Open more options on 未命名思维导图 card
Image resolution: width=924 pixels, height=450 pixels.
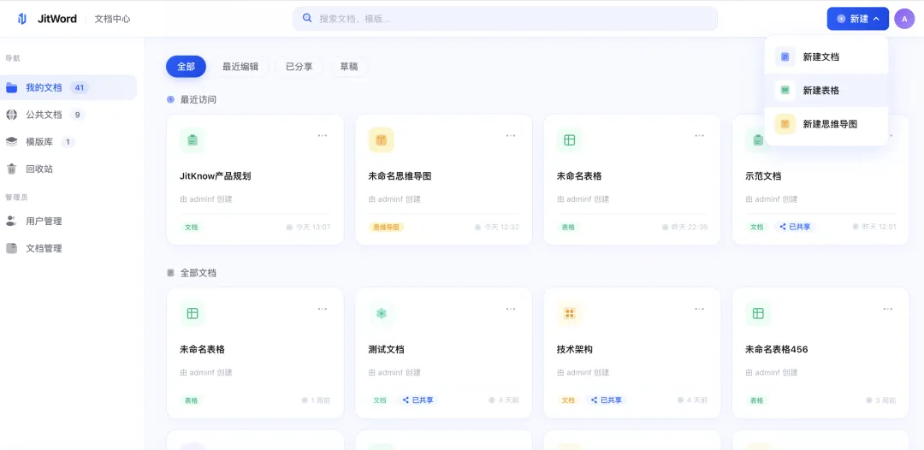(511, 135)
